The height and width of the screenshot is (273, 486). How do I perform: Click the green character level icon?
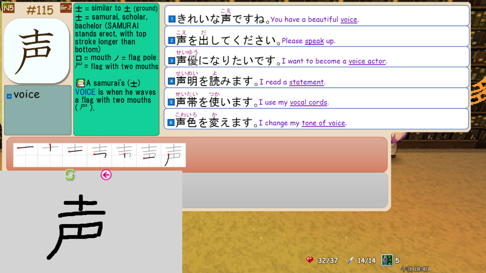387,260
